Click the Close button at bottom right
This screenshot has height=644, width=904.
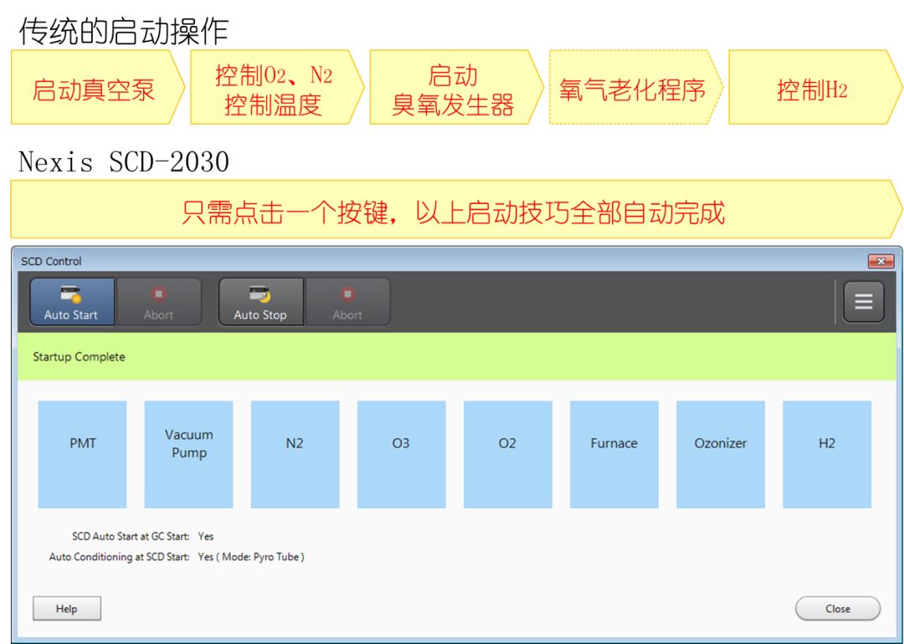pyautogui.click(x=837, y=609)
